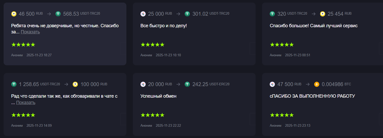The width and height of the screenshot is (383, 138).
Task: Expand the 'Рад что сделали' review via Показать
Action: click(26, 103)
